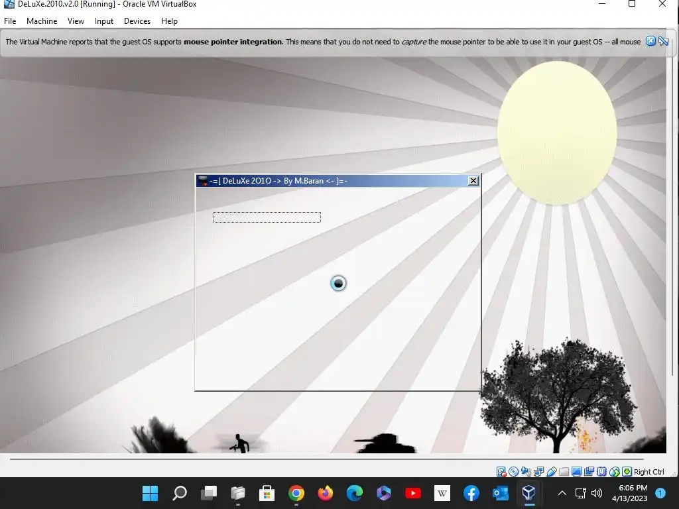The height and width of the screenshot is (509, 679).
Task: Open the Windows Start menu
Action: click(x=151, y=493)
